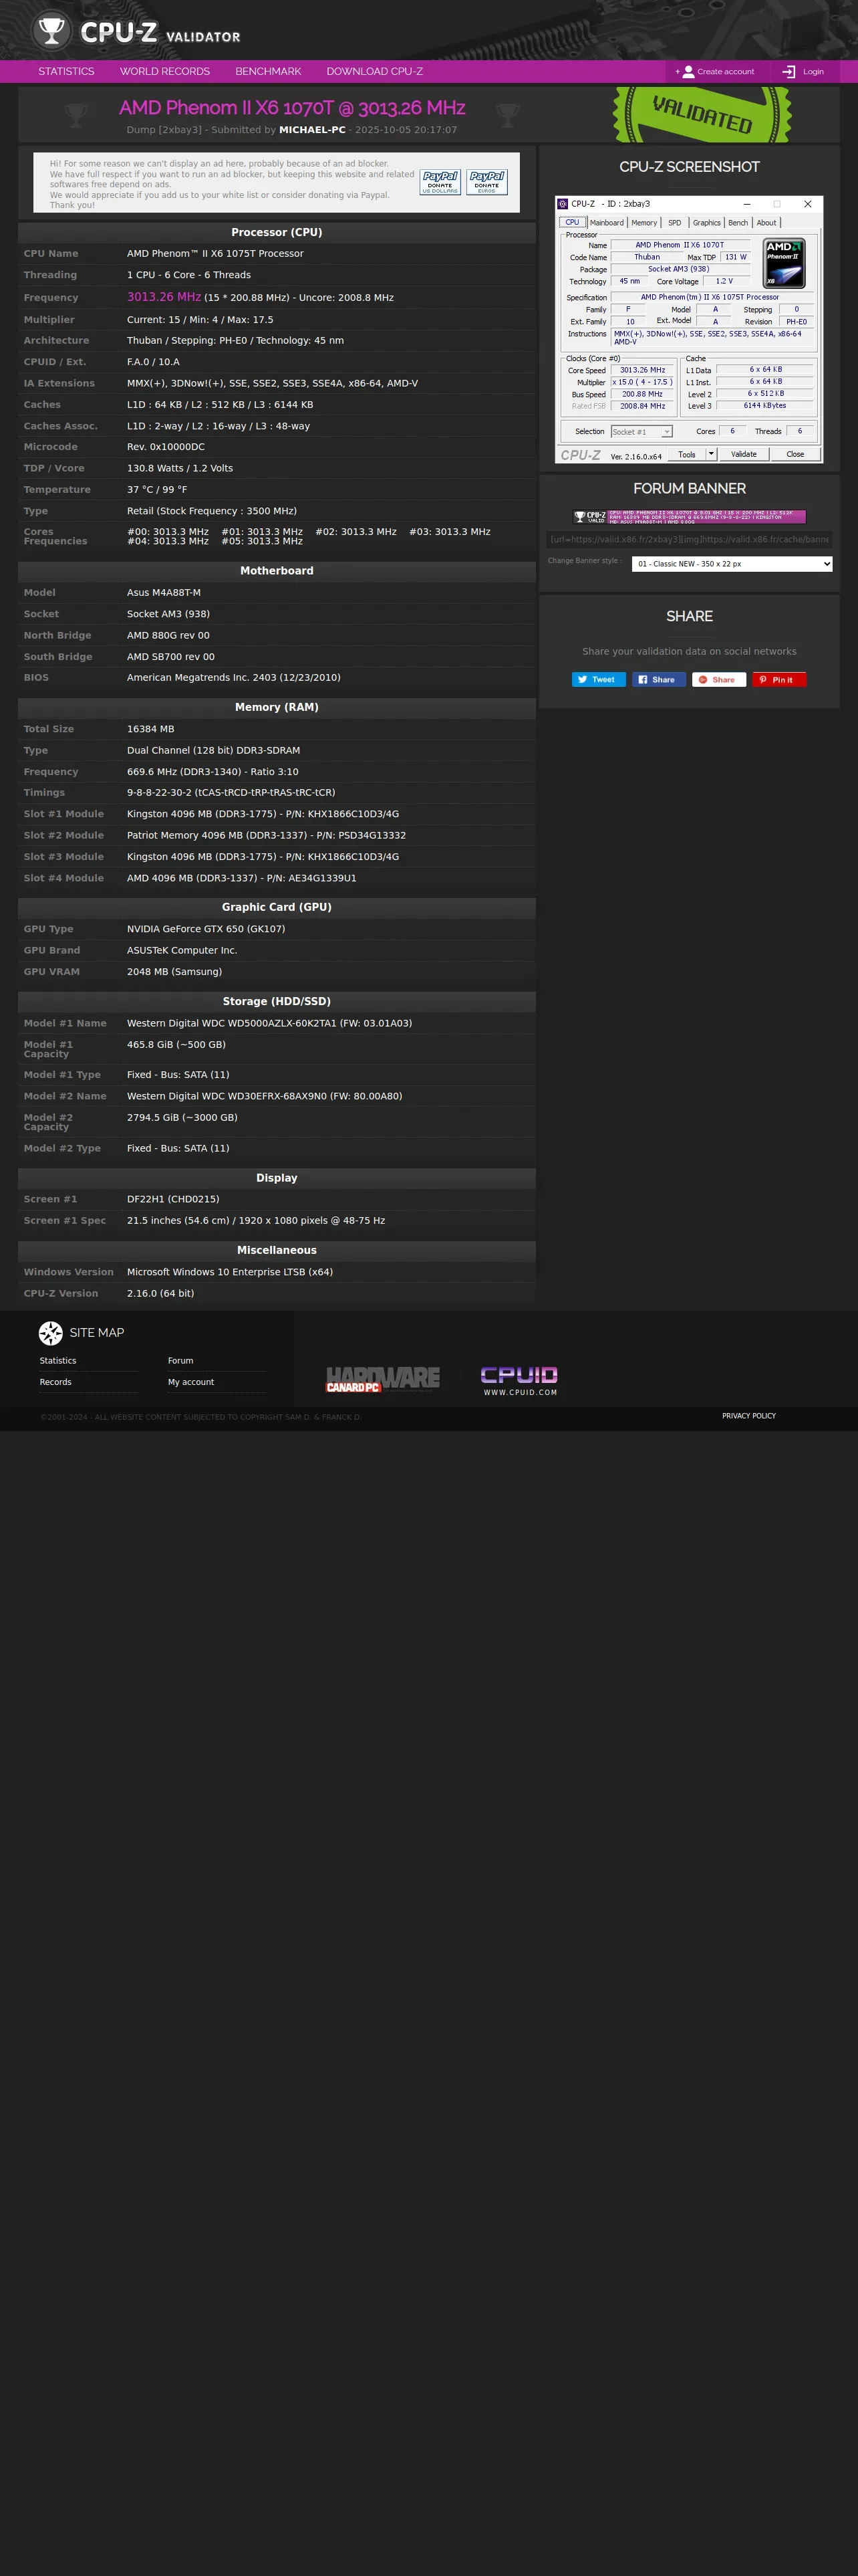Click CPU-Z version '2.16.0 (64 bit)'
The image size is (858, 2576).
pos(161,1294)
